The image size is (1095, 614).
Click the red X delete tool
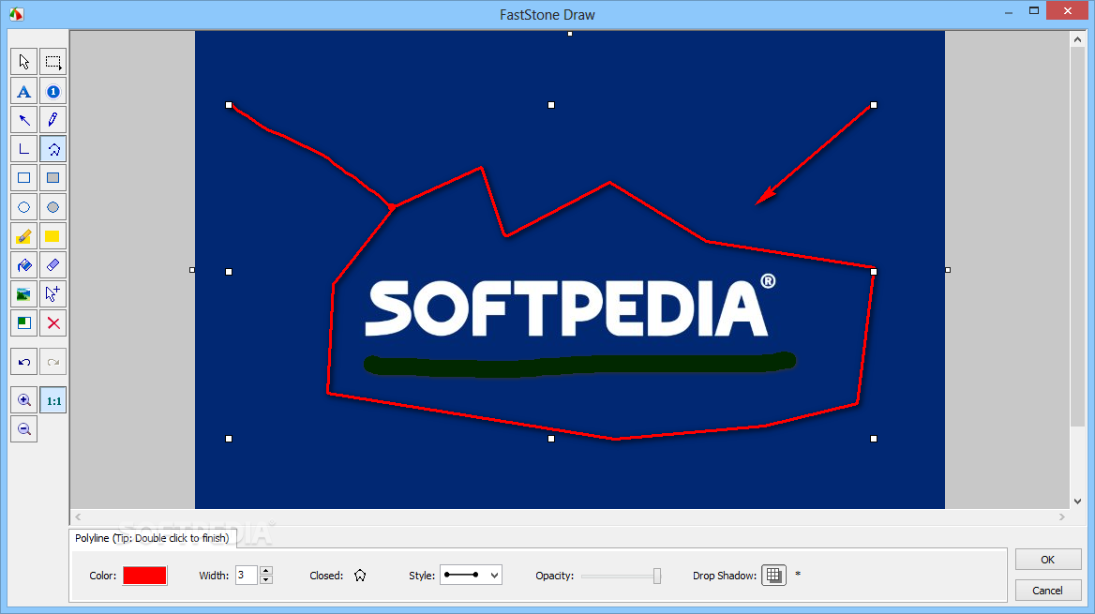(x=53, y=323)
